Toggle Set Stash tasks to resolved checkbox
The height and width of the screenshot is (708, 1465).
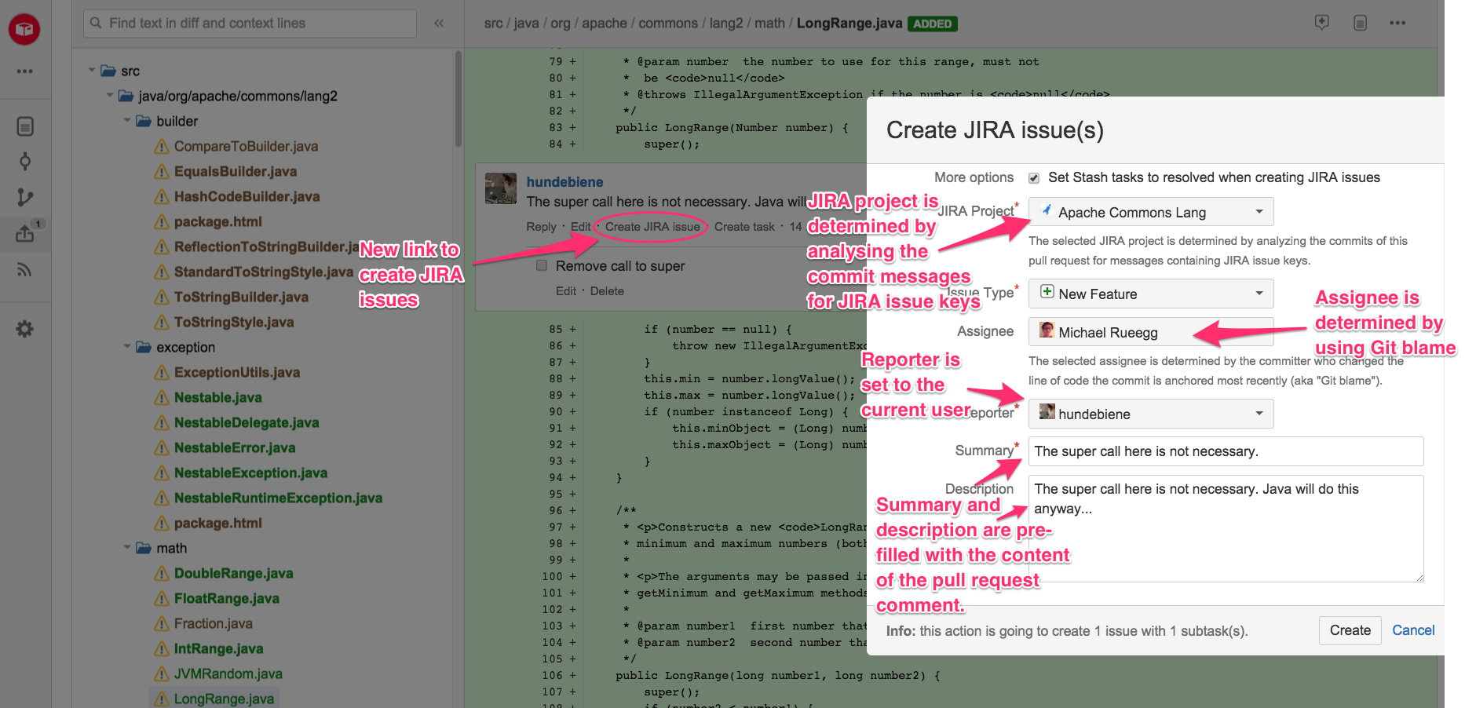pyautogui.click(x=1034, y=178)
